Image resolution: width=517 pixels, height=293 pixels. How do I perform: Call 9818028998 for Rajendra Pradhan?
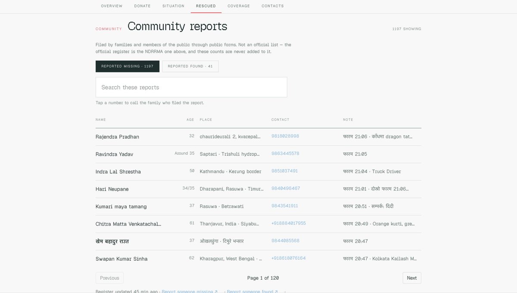[x=285, y=136]
